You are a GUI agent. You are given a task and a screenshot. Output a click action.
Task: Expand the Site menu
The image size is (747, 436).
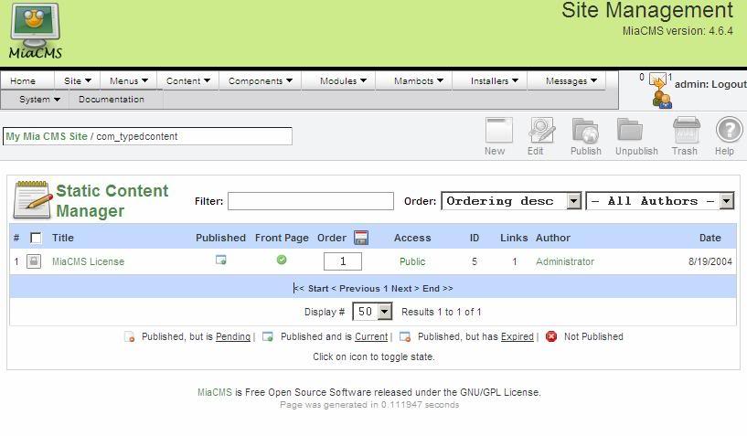[x=77, y=81]
